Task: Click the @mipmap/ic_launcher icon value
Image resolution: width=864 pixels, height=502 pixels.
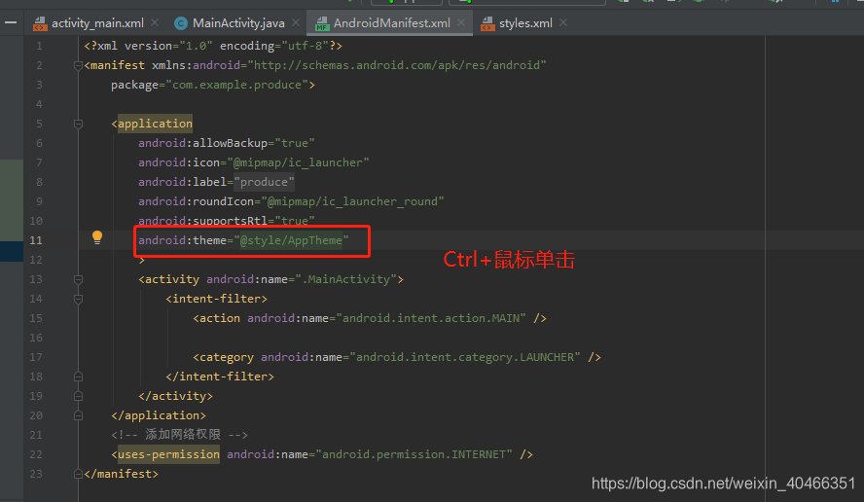Action: click(298, 162)
